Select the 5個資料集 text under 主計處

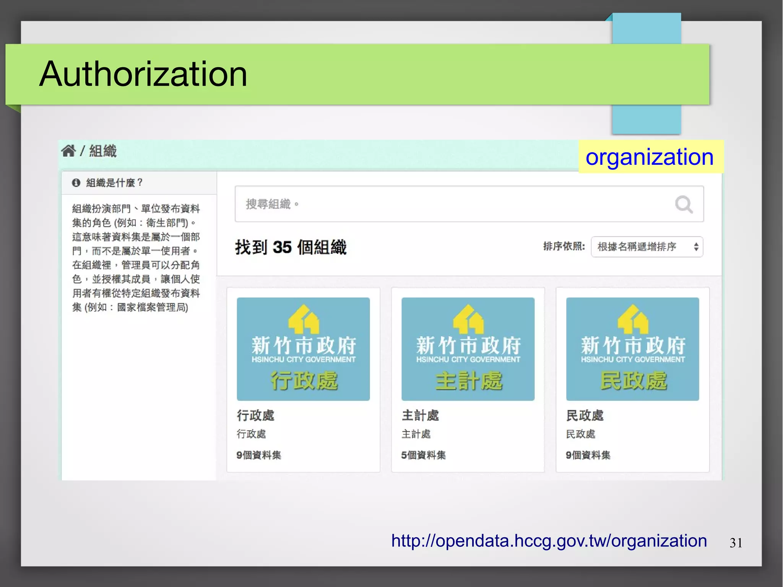pyautogui.click(x=424, y=455)
